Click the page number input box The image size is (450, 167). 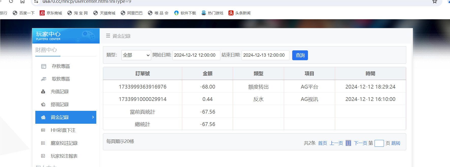tap(379, 143)
